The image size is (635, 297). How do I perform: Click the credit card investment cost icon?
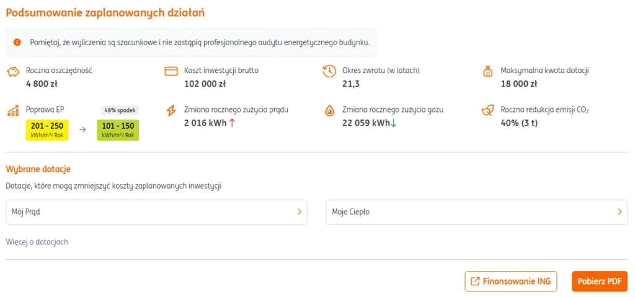point(171,71)
